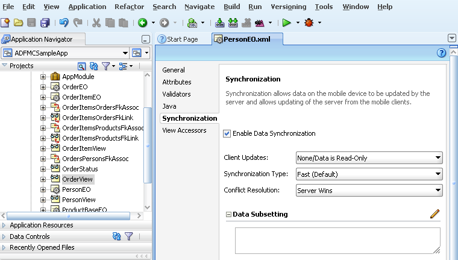The image size is (458, 260).
Task: Click the Rebuild project toolbar icon
Action: [x=233, y=22]
